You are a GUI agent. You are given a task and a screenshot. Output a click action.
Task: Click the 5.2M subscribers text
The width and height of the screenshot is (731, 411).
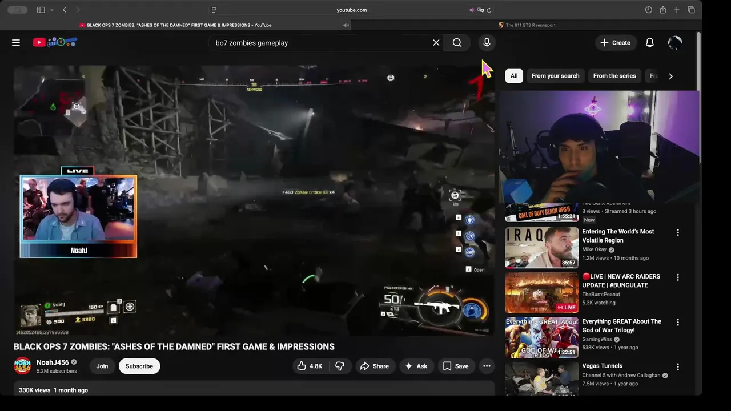pyautogui.click(x=57, y=371)
